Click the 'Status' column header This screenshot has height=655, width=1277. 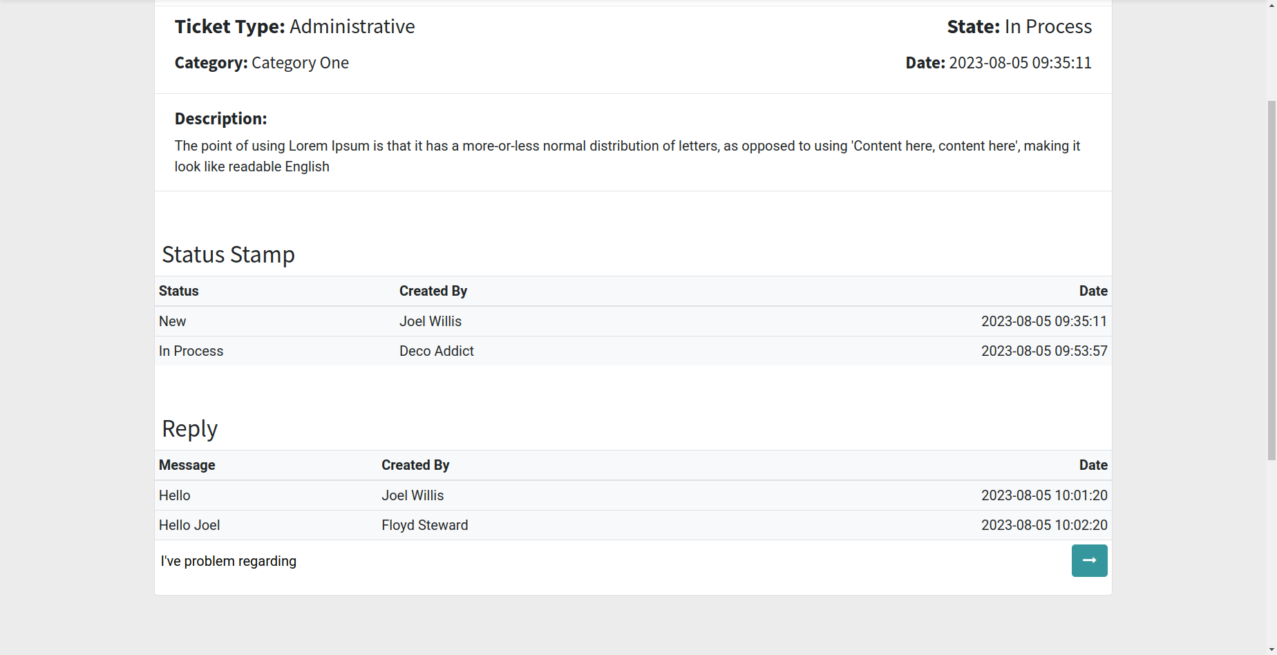[178, 291]
